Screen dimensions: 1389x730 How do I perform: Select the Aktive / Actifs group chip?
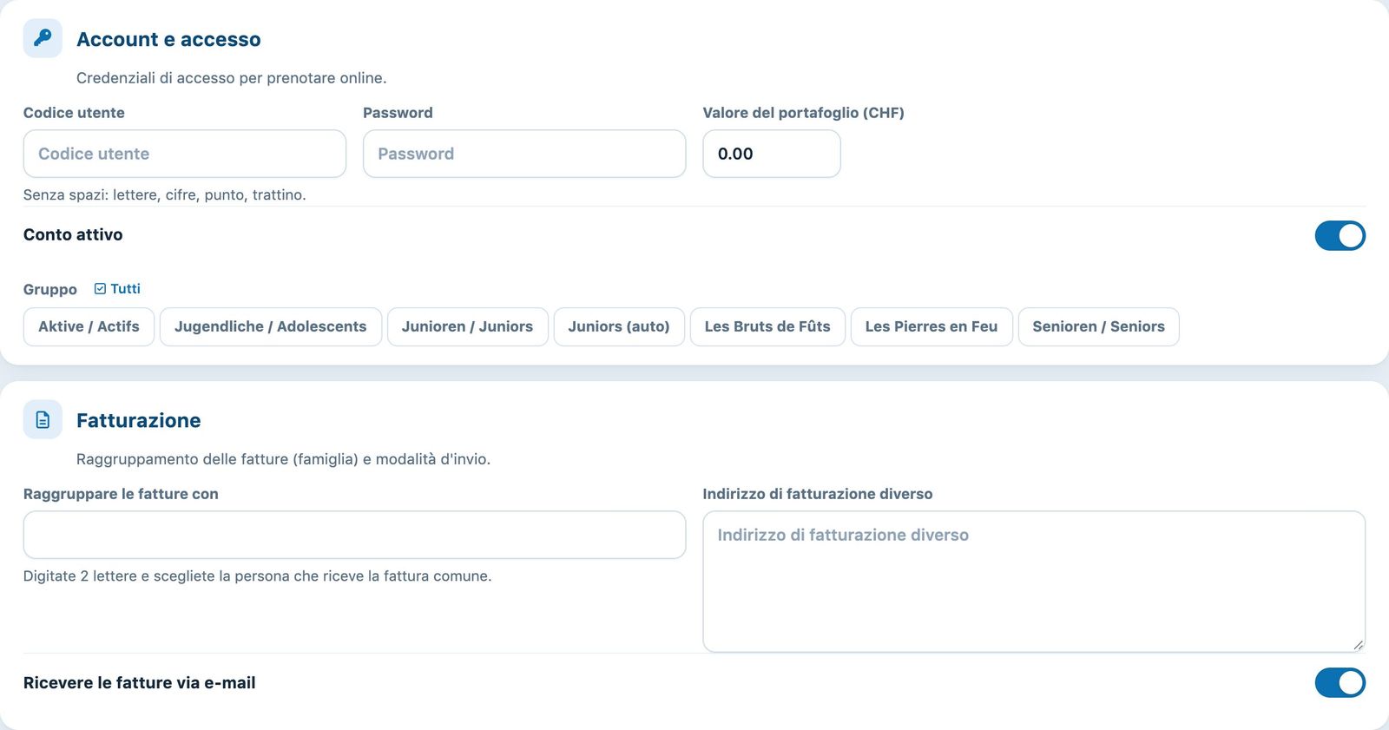click(89, 326)
